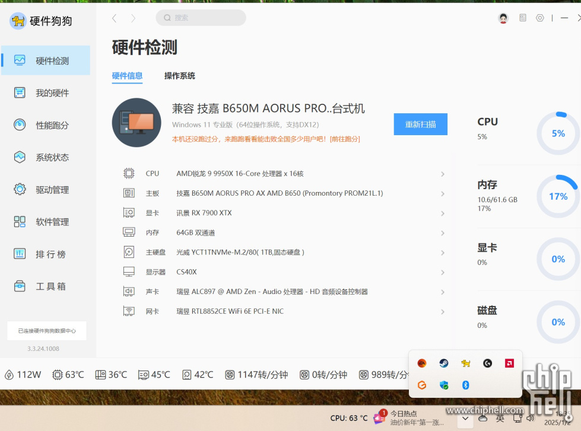The image size is (581, 431).
Task: Go forward with the right arrow
Action: click(134, 18)
